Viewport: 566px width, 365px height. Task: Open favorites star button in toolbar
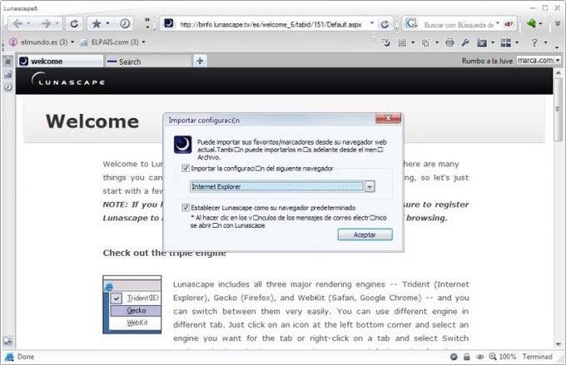(97, 24)
